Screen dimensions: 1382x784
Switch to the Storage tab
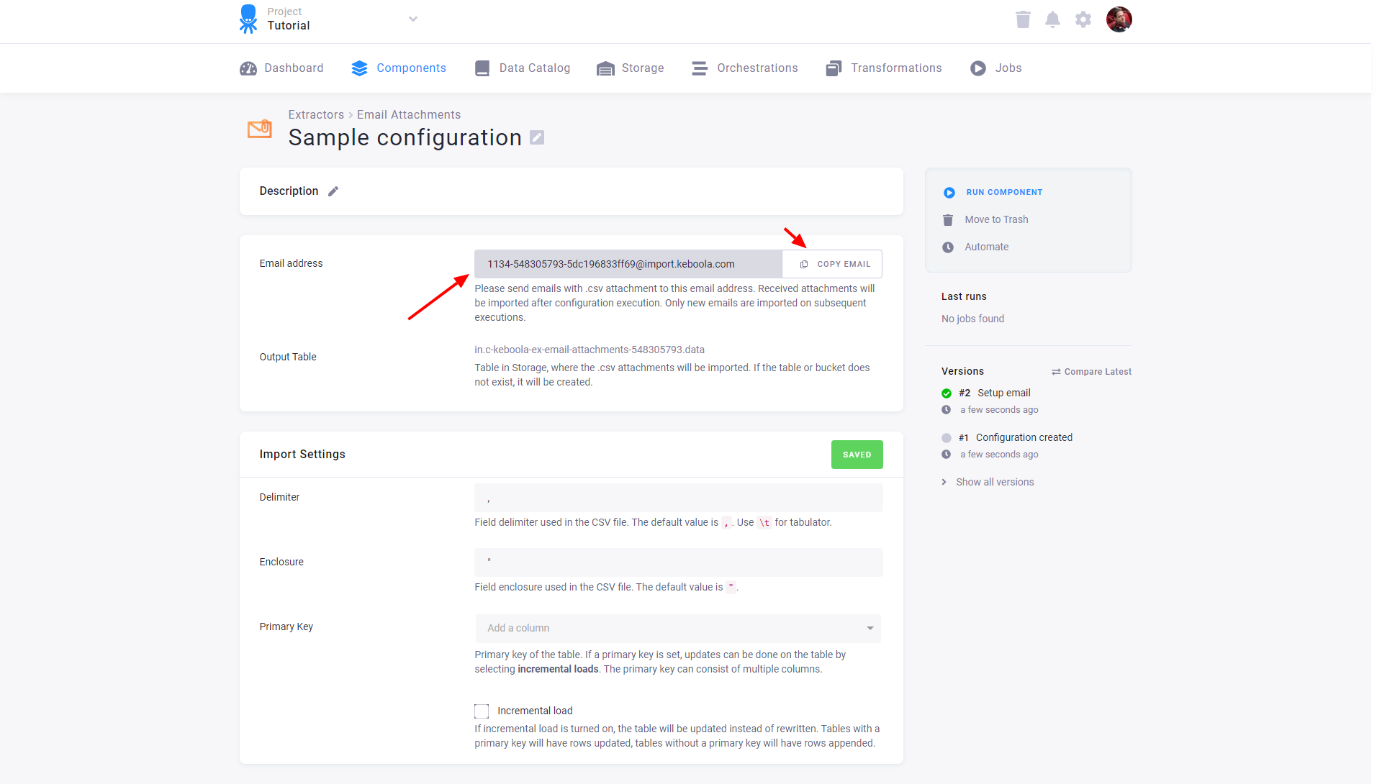pyautogui.click(x=631, y=68)
